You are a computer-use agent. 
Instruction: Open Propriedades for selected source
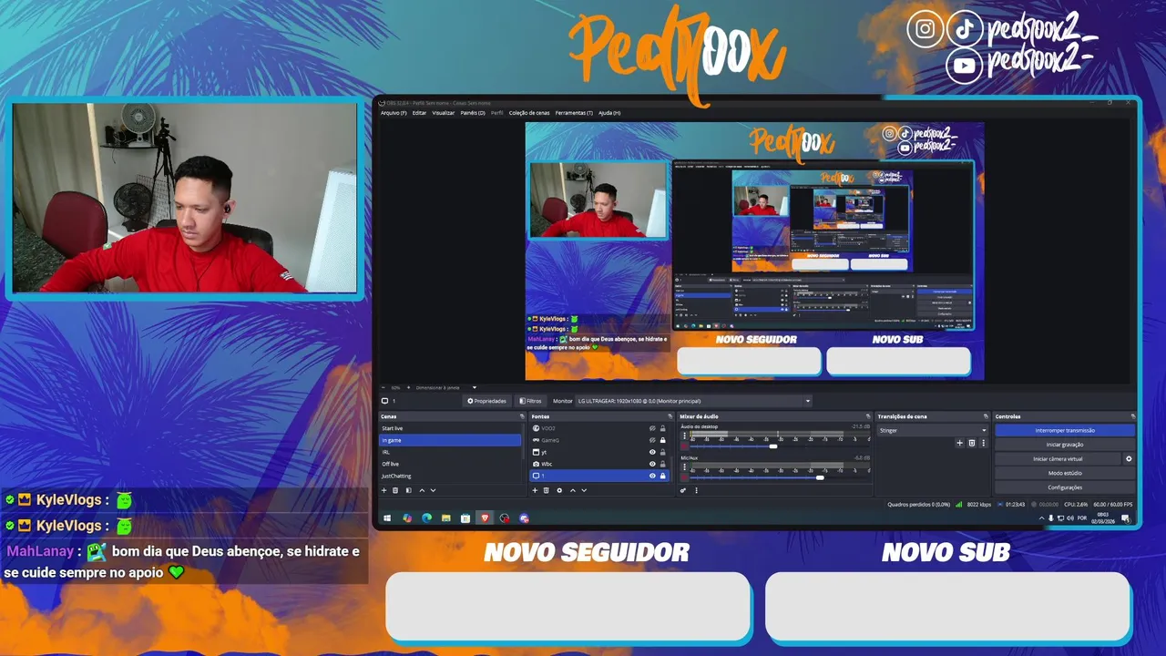click(486, 401)
